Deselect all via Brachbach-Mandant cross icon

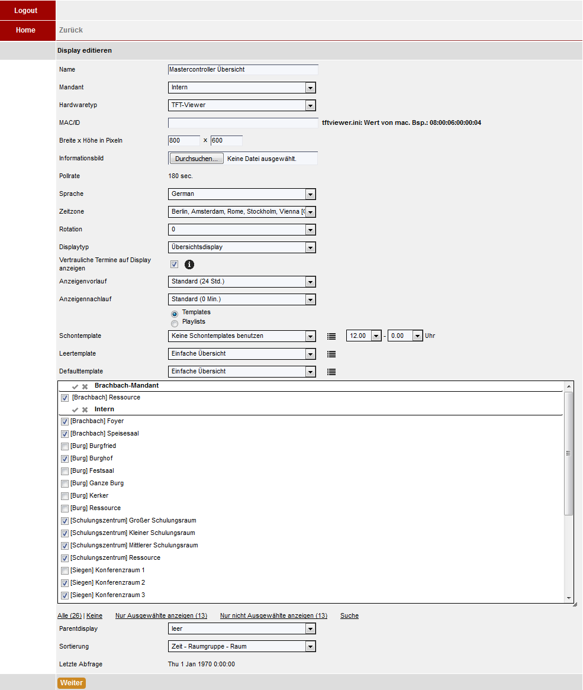pos(85,386)
